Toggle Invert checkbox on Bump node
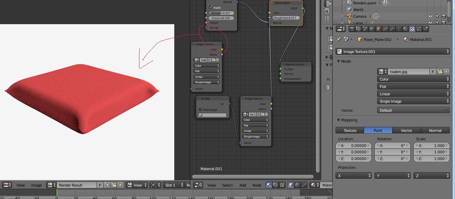 pos(211,7)
